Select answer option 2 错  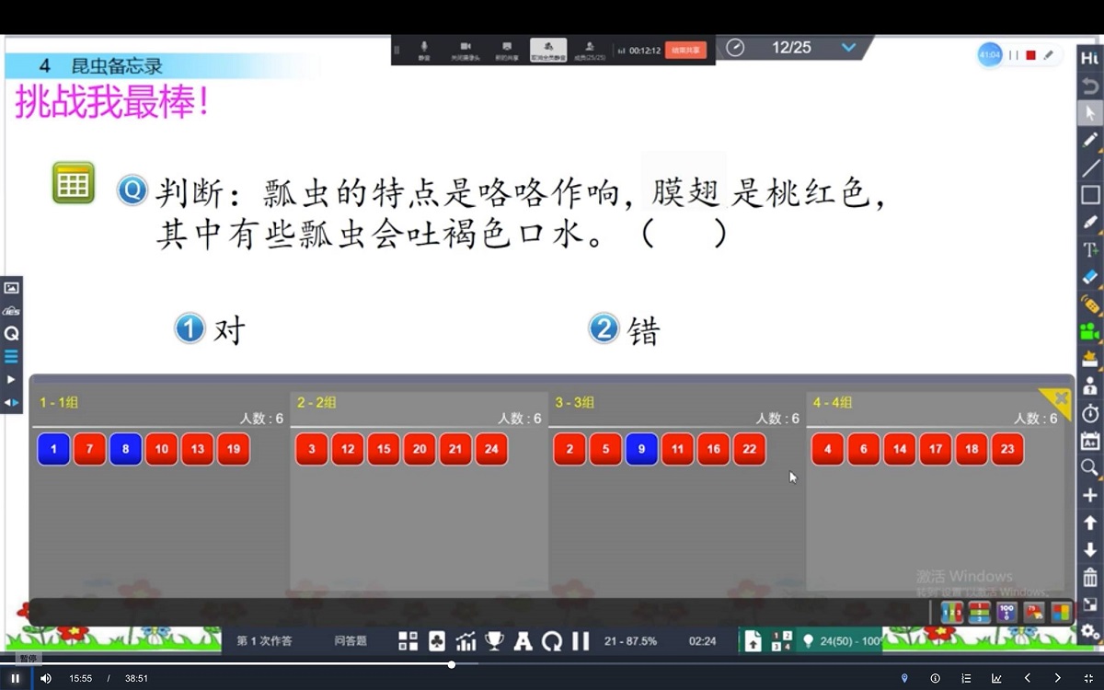(604, 328)
